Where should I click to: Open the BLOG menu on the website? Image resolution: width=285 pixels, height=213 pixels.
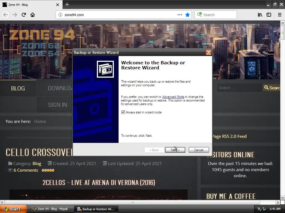click(x=18, y=88)
